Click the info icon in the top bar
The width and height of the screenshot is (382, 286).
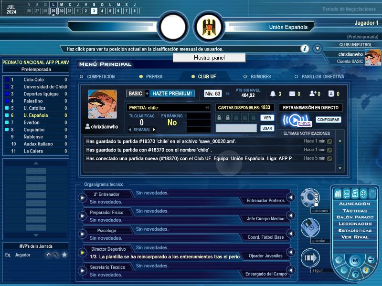pyautogui.click(x=305, y=49)
